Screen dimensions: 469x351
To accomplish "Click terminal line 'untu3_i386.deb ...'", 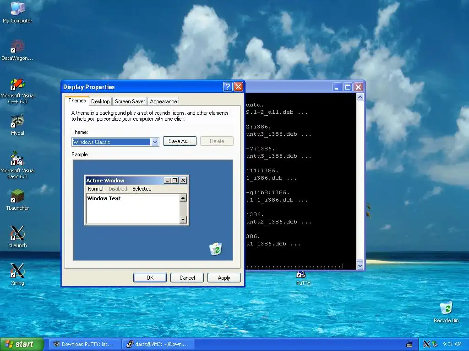I will [278, 134].
